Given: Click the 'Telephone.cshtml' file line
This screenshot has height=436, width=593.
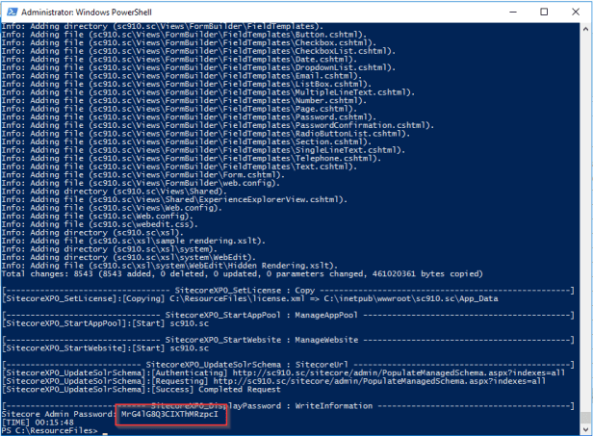Looking at the screenshot, I should pyautogui.click(x=192, y=159).
